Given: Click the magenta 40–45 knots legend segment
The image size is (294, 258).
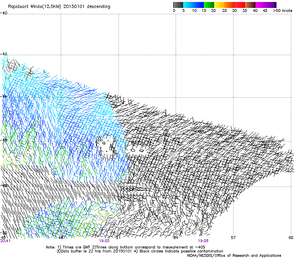Looking at the screenshot, I should [x=261, y=5].
